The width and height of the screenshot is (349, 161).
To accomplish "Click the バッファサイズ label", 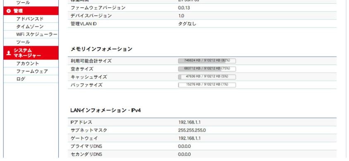I will coord(86,85).
